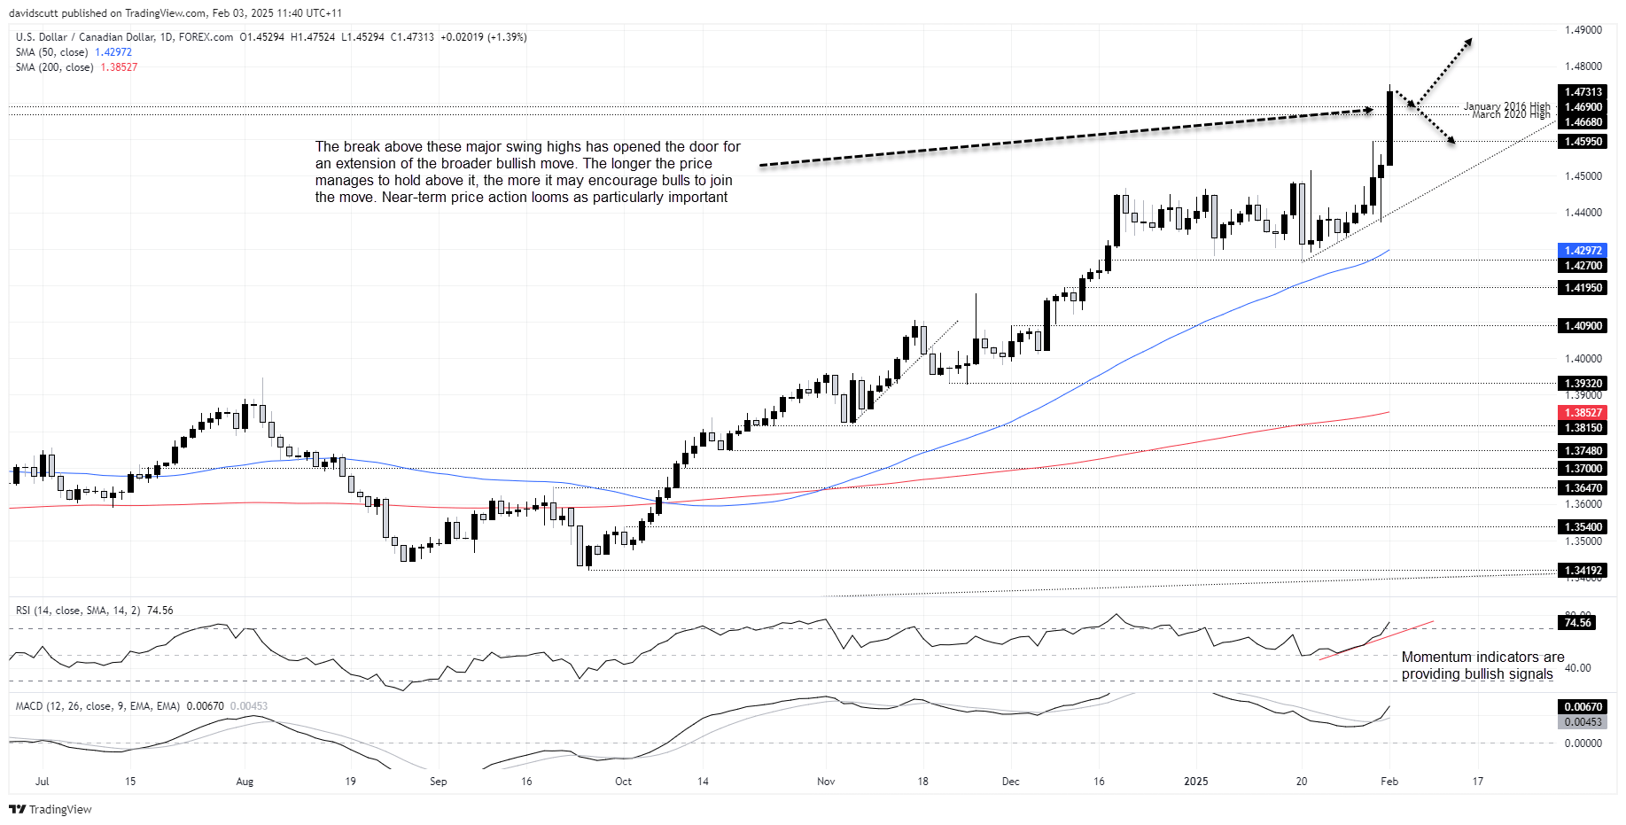
Task: Select the 1.38150 price level label
Action: 1582,428
